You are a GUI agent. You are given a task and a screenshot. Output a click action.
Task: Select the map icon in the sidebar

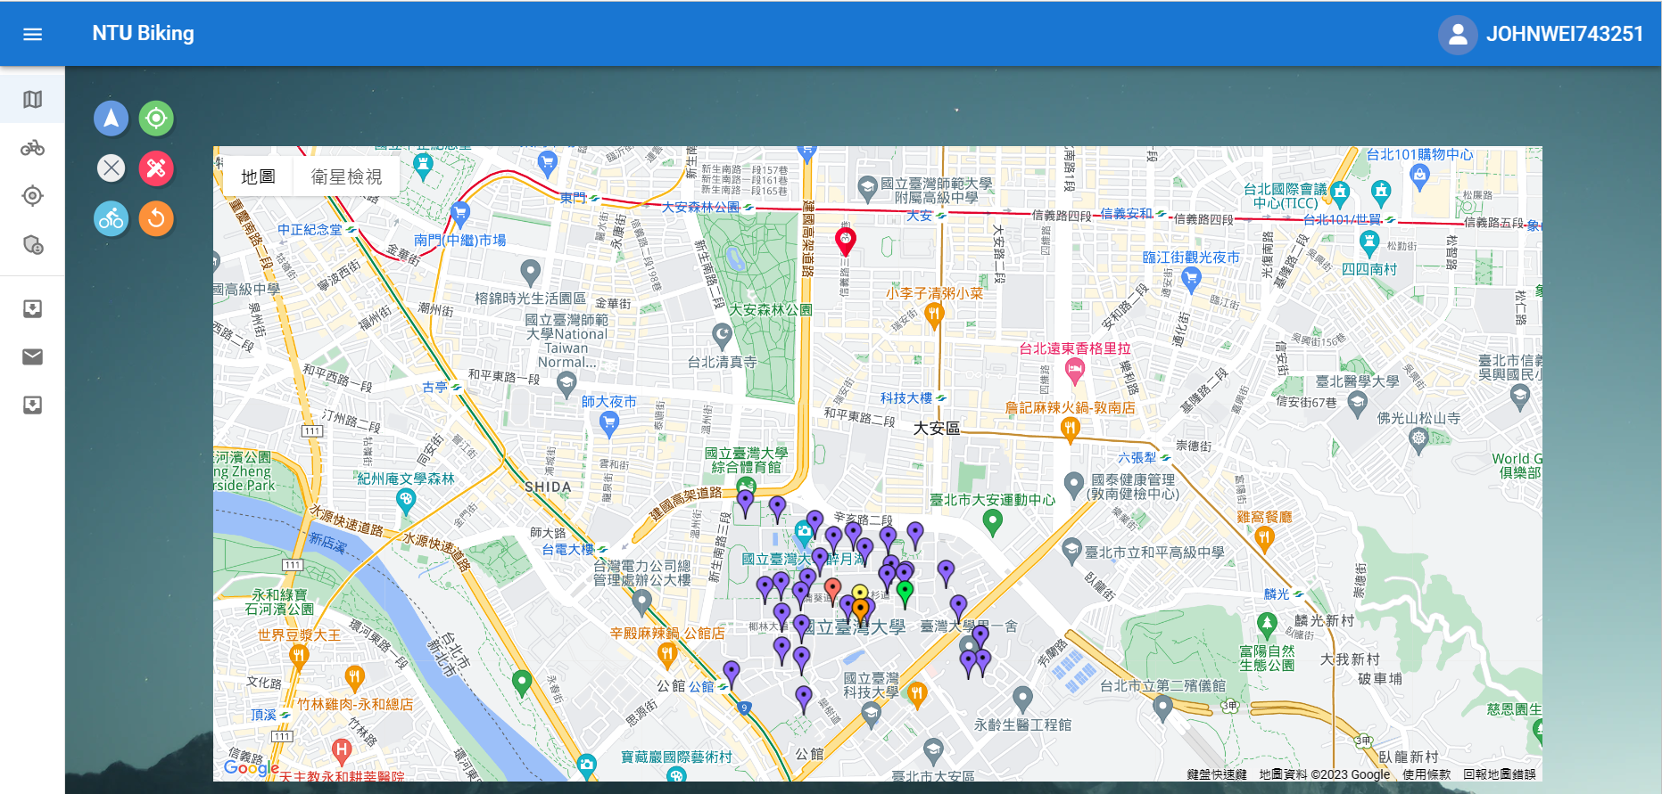(x=33, y=100)
